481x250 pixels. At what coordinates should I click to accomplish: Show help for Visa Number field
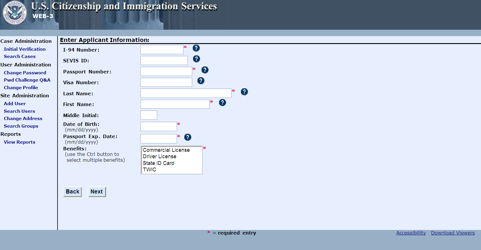point(201,81)
